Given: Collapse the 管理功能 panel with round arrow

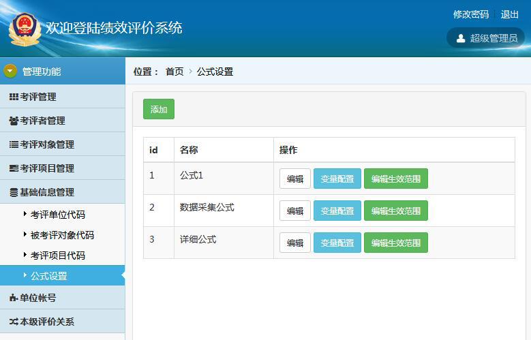Looking at the screenshot, I should 10,71.
